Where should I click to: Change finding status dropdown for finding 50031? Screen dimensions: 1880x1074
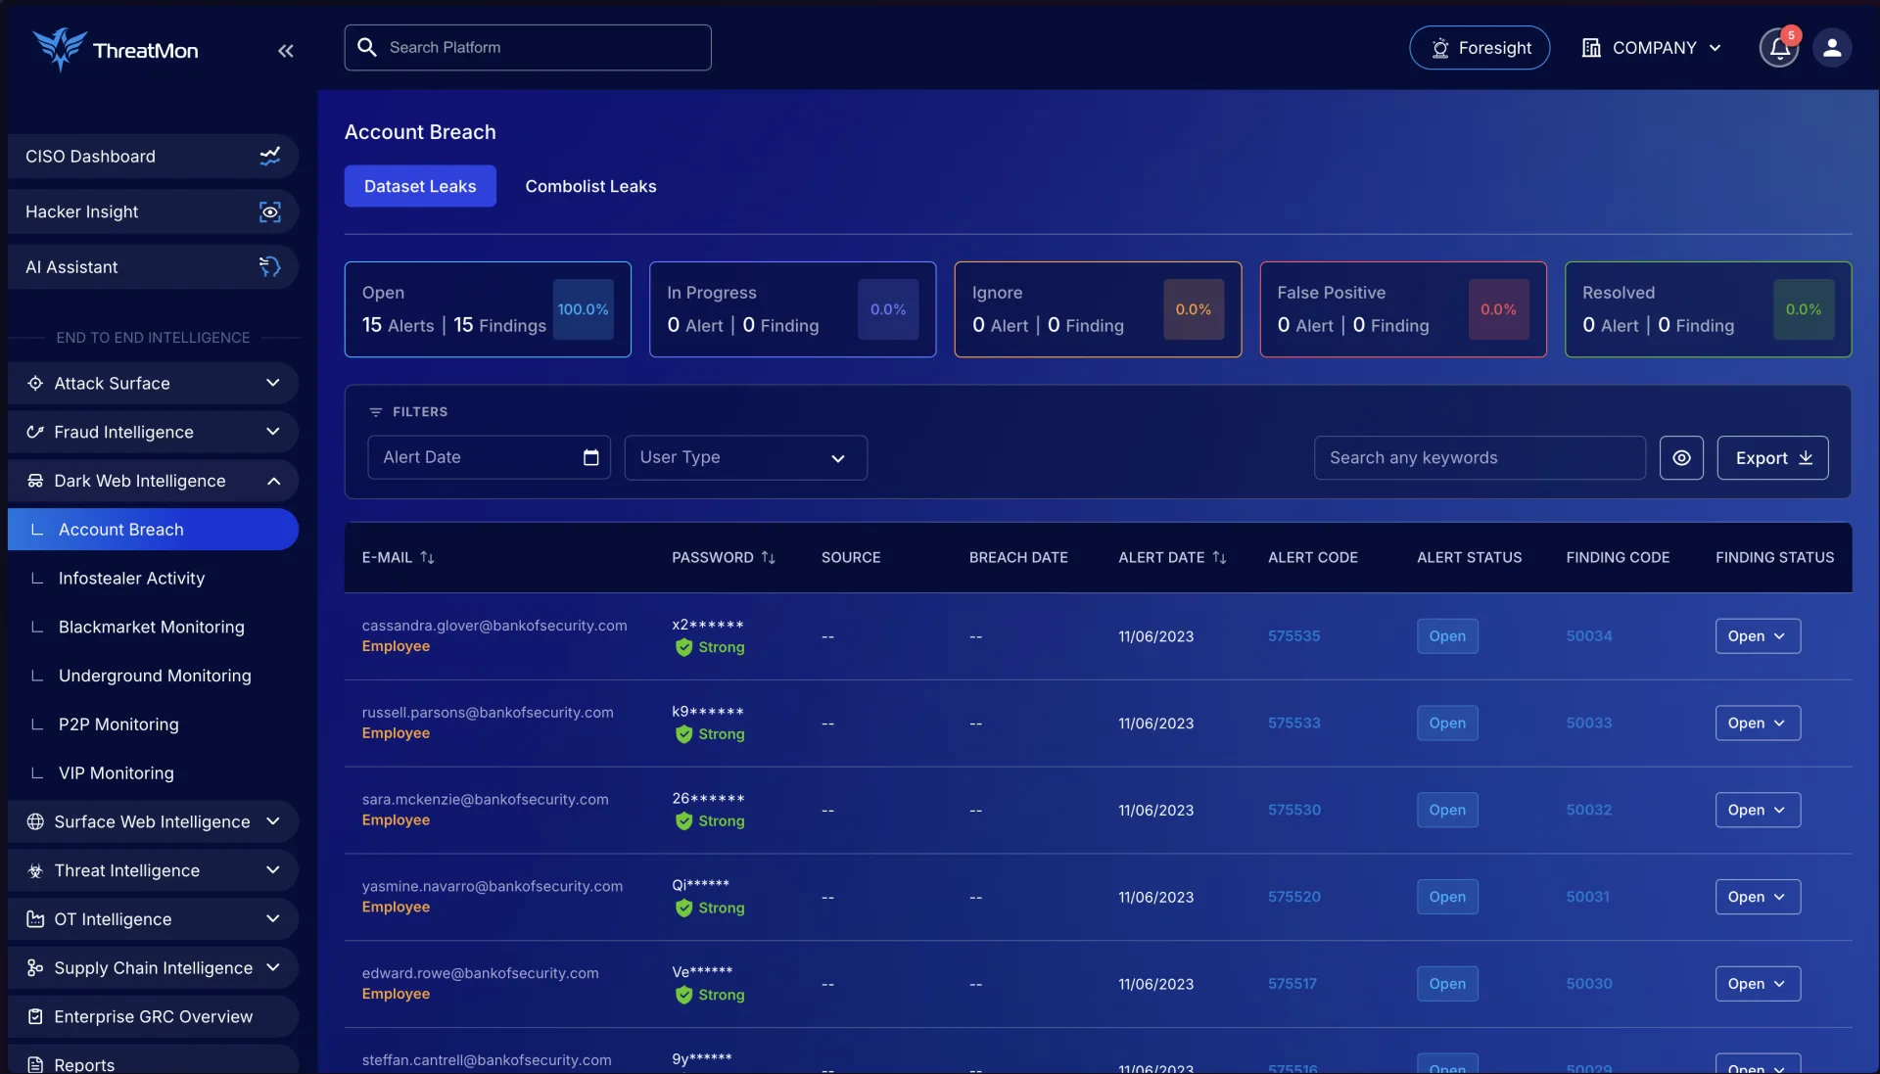pos(1758,897)
